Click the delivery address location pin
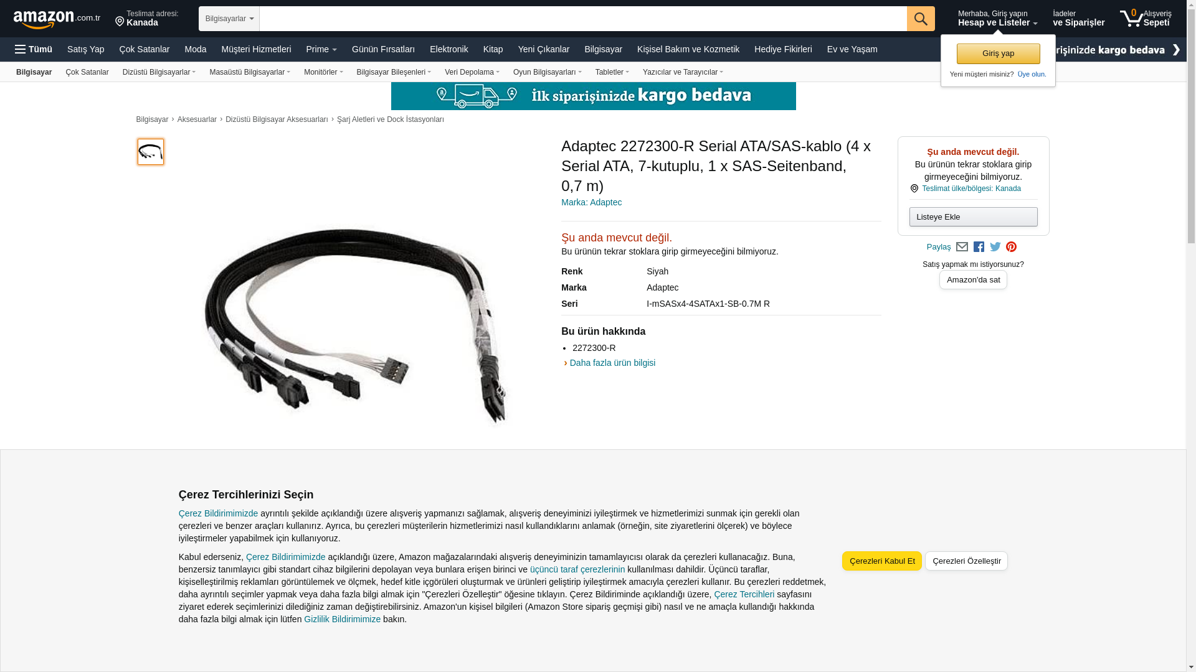 [120, 22]
